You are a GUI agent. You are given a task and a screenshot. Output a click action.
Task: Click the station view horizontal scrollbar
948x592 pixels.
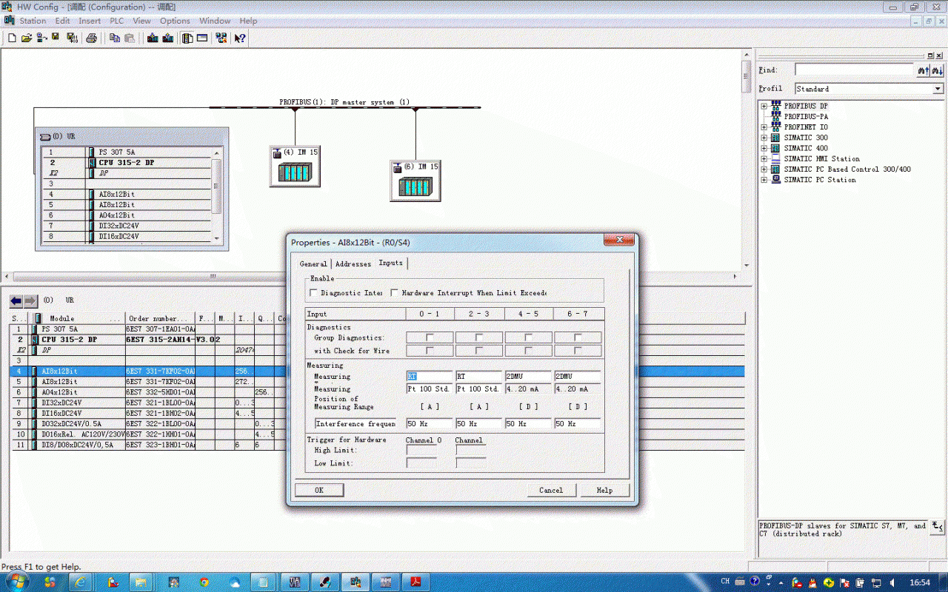point(373,277)
